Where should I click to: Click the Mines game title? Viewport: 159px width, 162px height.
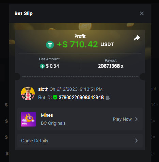tap(47, 115)
